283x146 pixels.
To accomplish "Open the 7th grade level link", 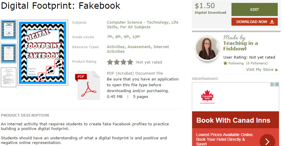I will pyautogui.click(x=109, y=37).
